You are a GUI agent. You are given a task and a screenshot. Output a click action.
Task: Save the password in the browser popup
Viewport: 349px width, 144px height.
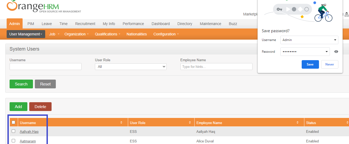(310, 64)
